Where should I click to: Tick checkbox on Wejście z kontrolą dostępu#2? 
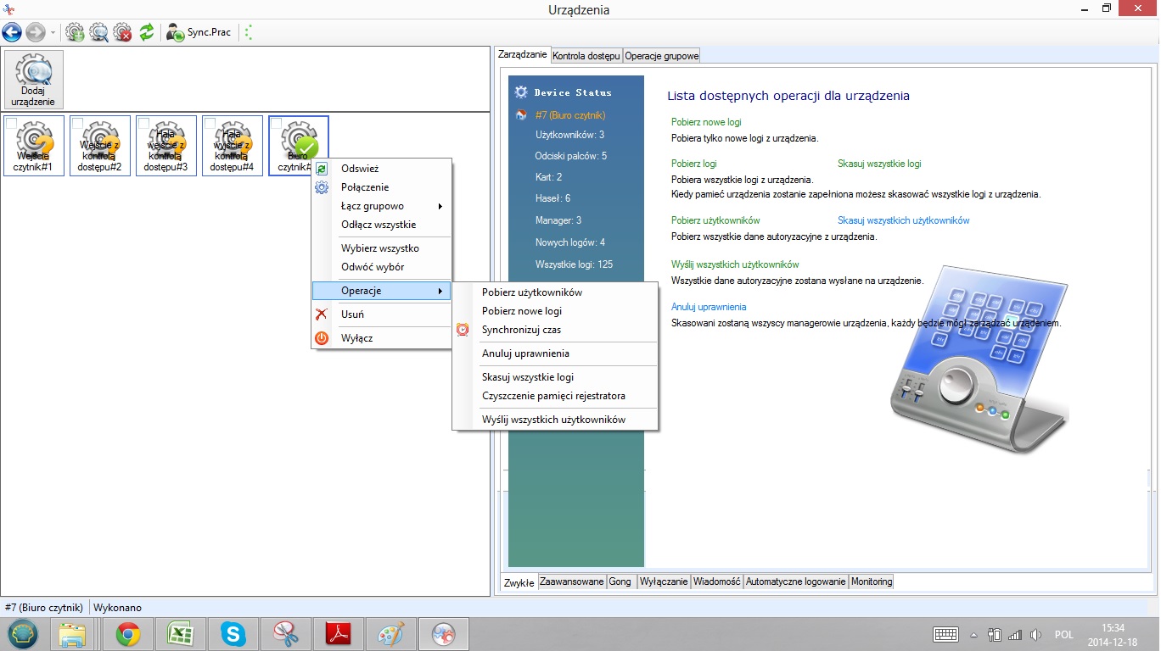pyautogui.click(x=78, y=124)
